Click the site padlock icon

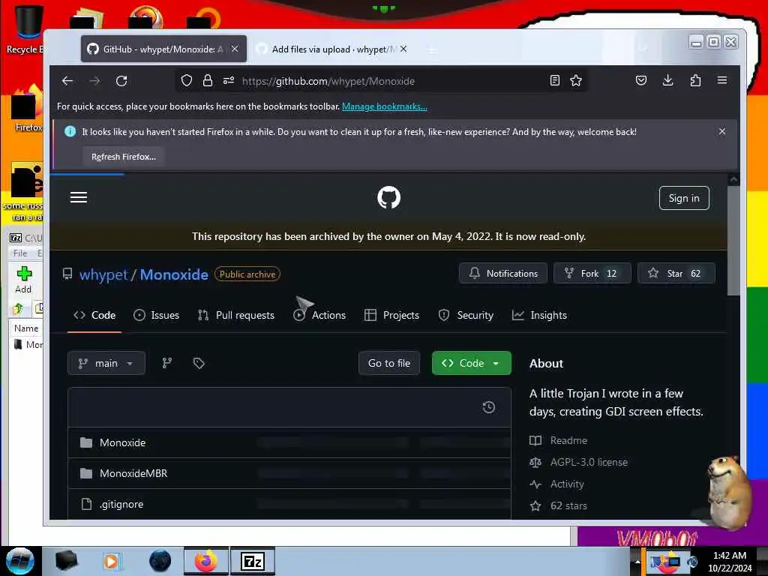tap(208, 81)
